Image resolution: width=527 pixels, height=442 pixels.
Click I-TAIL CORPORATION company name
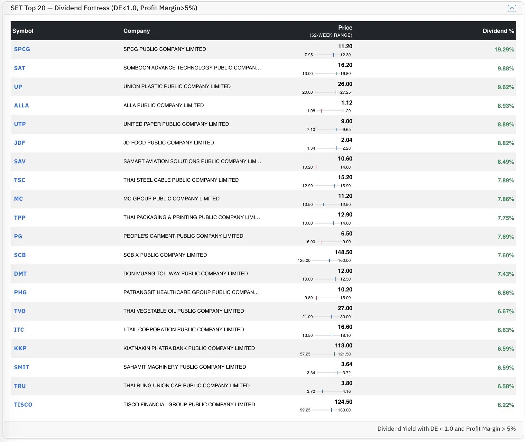click(x=184, y=329)
